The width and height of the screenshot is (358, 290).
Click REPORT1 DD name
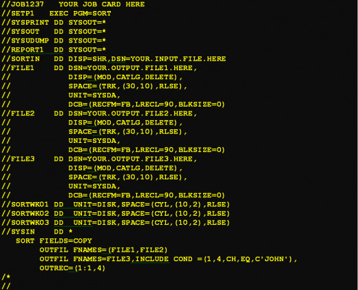click(x=27, y=50)
